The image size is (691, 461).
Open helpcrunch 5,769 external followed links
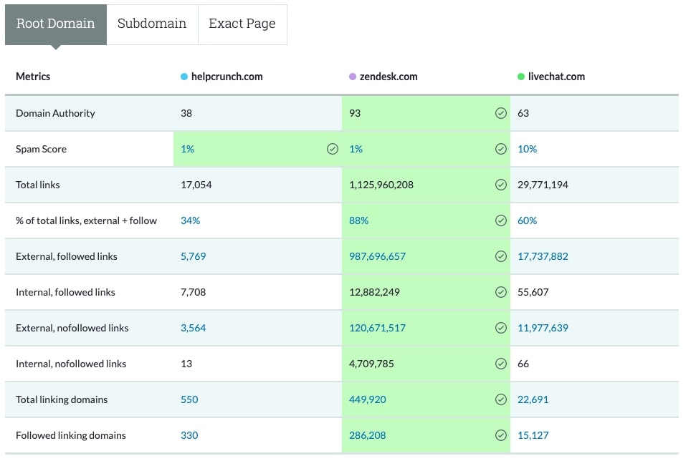point(193,256)
